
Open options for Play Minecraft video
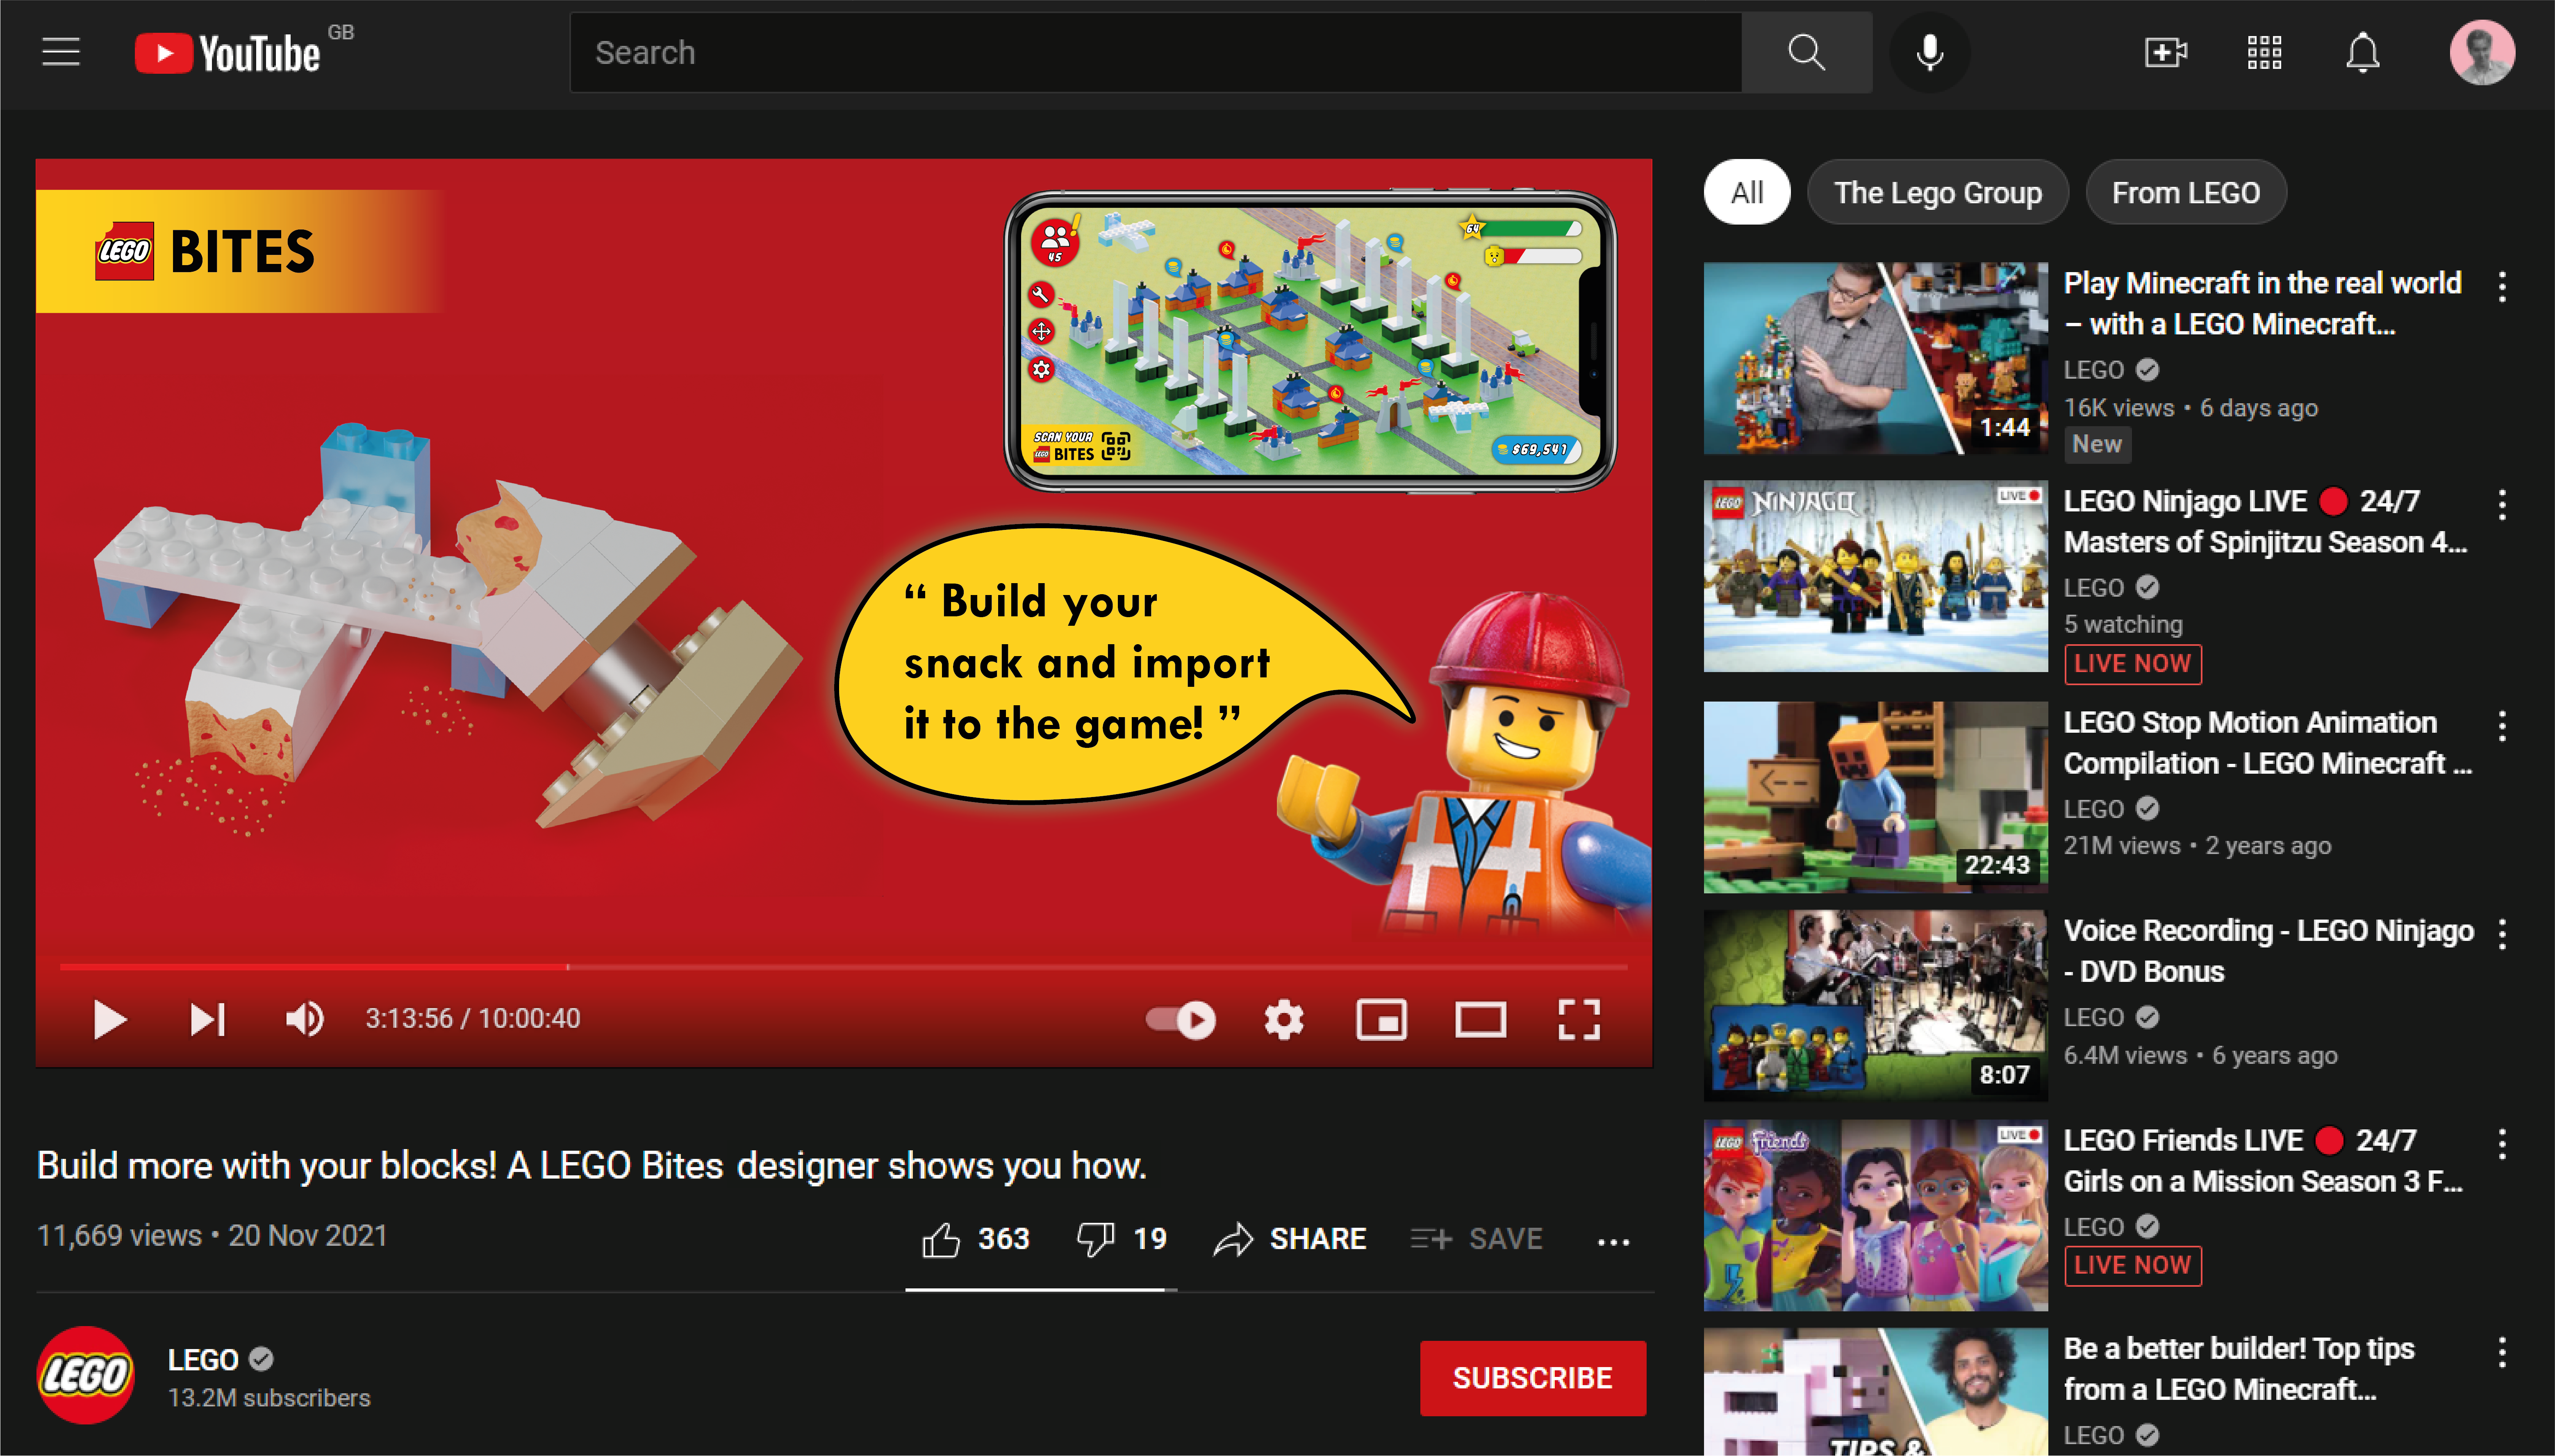click(x=2502, y=287)
